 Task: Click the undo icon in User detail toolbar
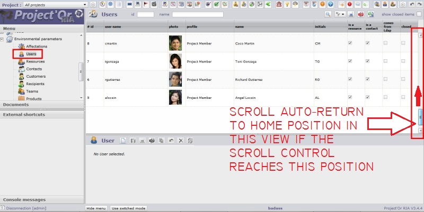(x=171, y=141)
